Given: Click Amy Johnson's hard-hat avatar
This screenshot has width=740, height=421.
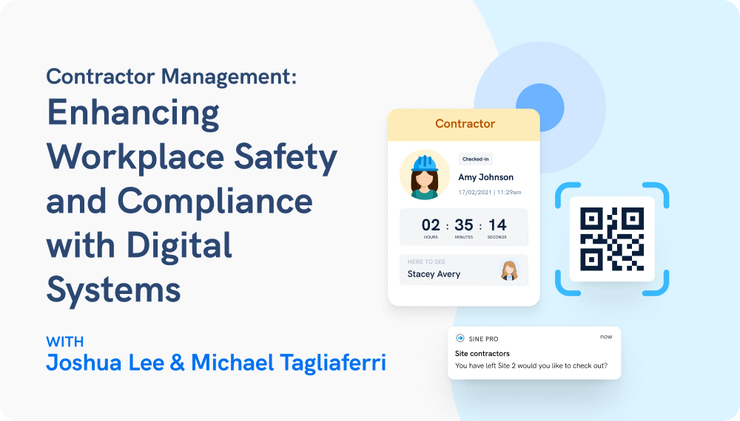Looking at the screenshot, I should (x=425, y=175).
